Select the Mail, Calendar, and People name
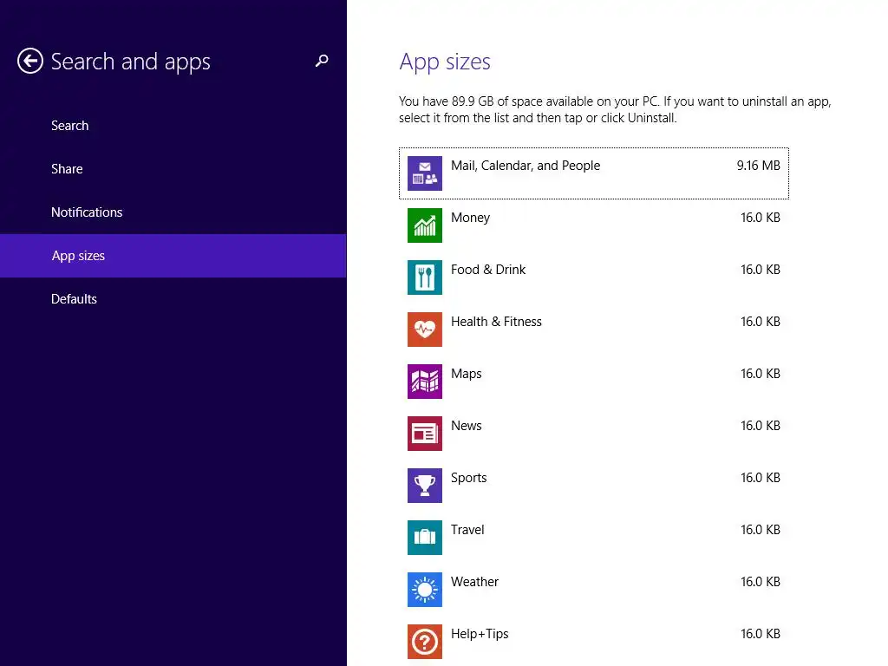This screenshot has height=666, width=888. tap(526, 166)
